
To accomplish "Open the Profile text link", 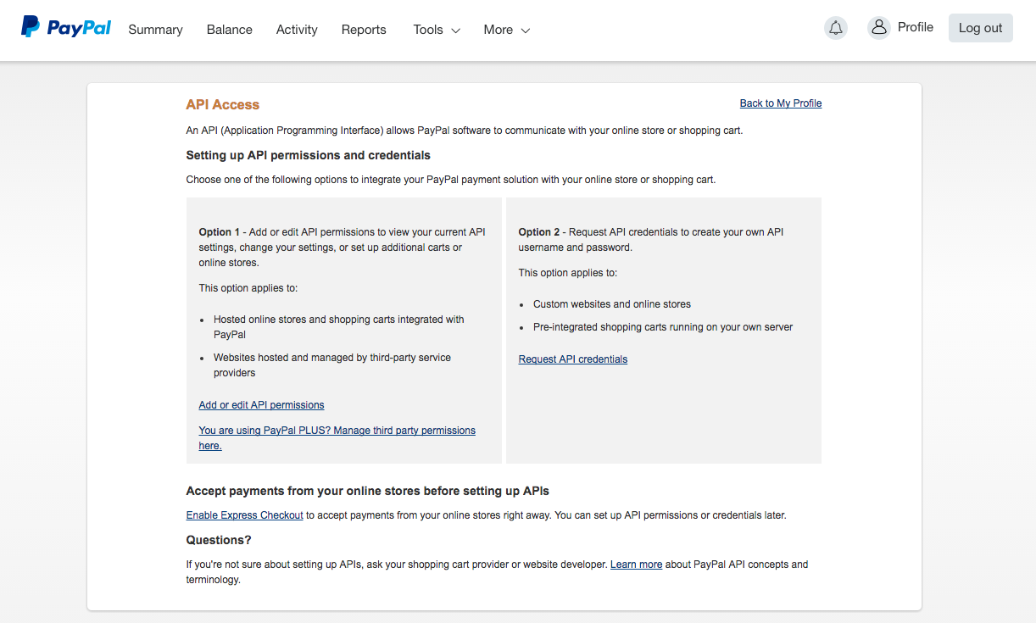I will [916, 27].
